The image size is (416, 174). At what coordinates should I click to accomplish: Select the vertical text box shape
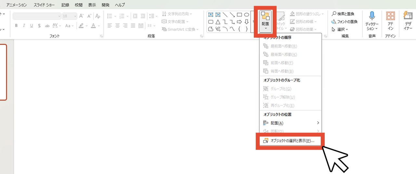pos(218,15)
